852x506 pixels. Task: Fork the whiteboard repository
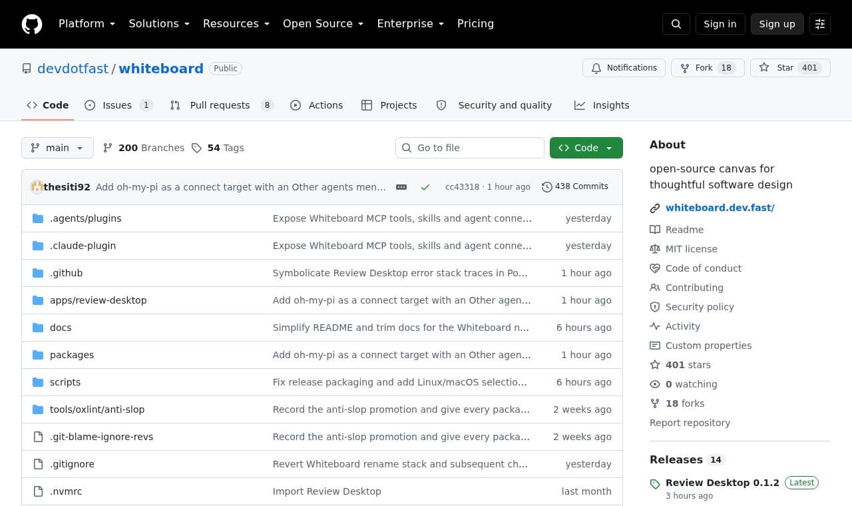coord(708,68)
